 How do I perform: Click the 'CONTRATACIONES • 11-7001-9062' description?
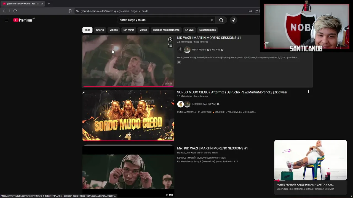(216, 112)
